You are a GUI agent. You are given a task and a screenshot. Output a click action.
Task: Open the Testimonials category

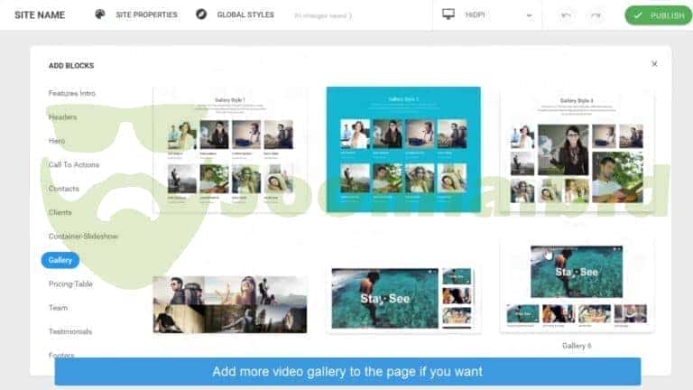70,331
